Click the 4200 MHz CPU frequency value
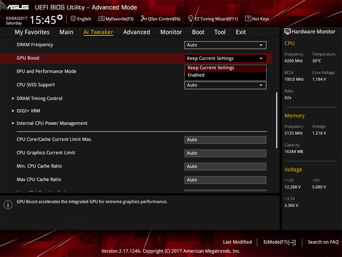 (x=294, y=61)
